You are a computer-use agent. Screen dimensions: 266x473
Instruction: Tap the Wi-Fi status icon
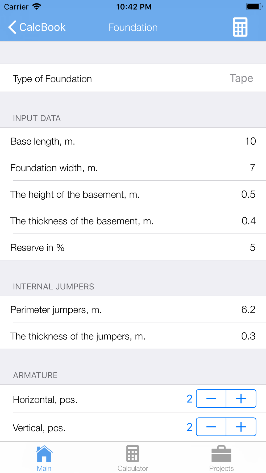pyautogui.click(x=37, y=6)
